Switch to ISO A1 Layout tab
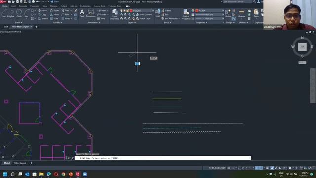Image resolution: width=316 pixels, height=178 pixels. (20, 163)
